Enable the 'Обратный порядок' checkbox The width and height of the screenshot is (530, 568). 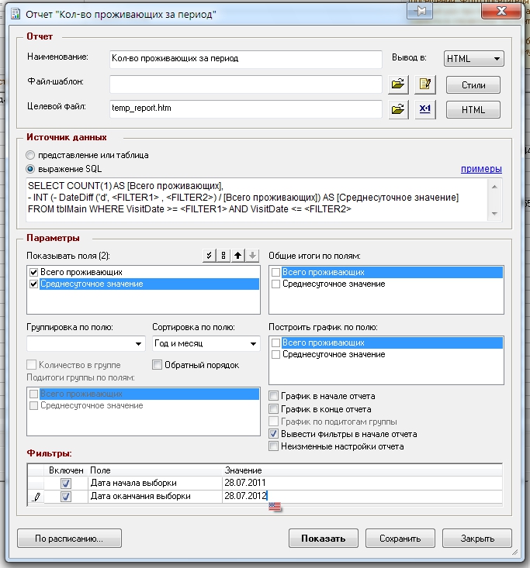pos(158,365)
